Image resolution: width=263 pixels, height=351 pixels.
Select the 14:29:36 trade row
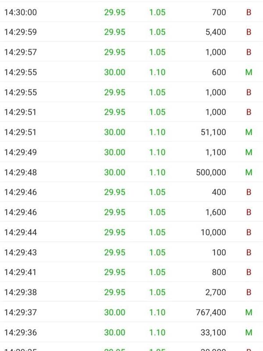pyautogui.click(x=131, y=332)
